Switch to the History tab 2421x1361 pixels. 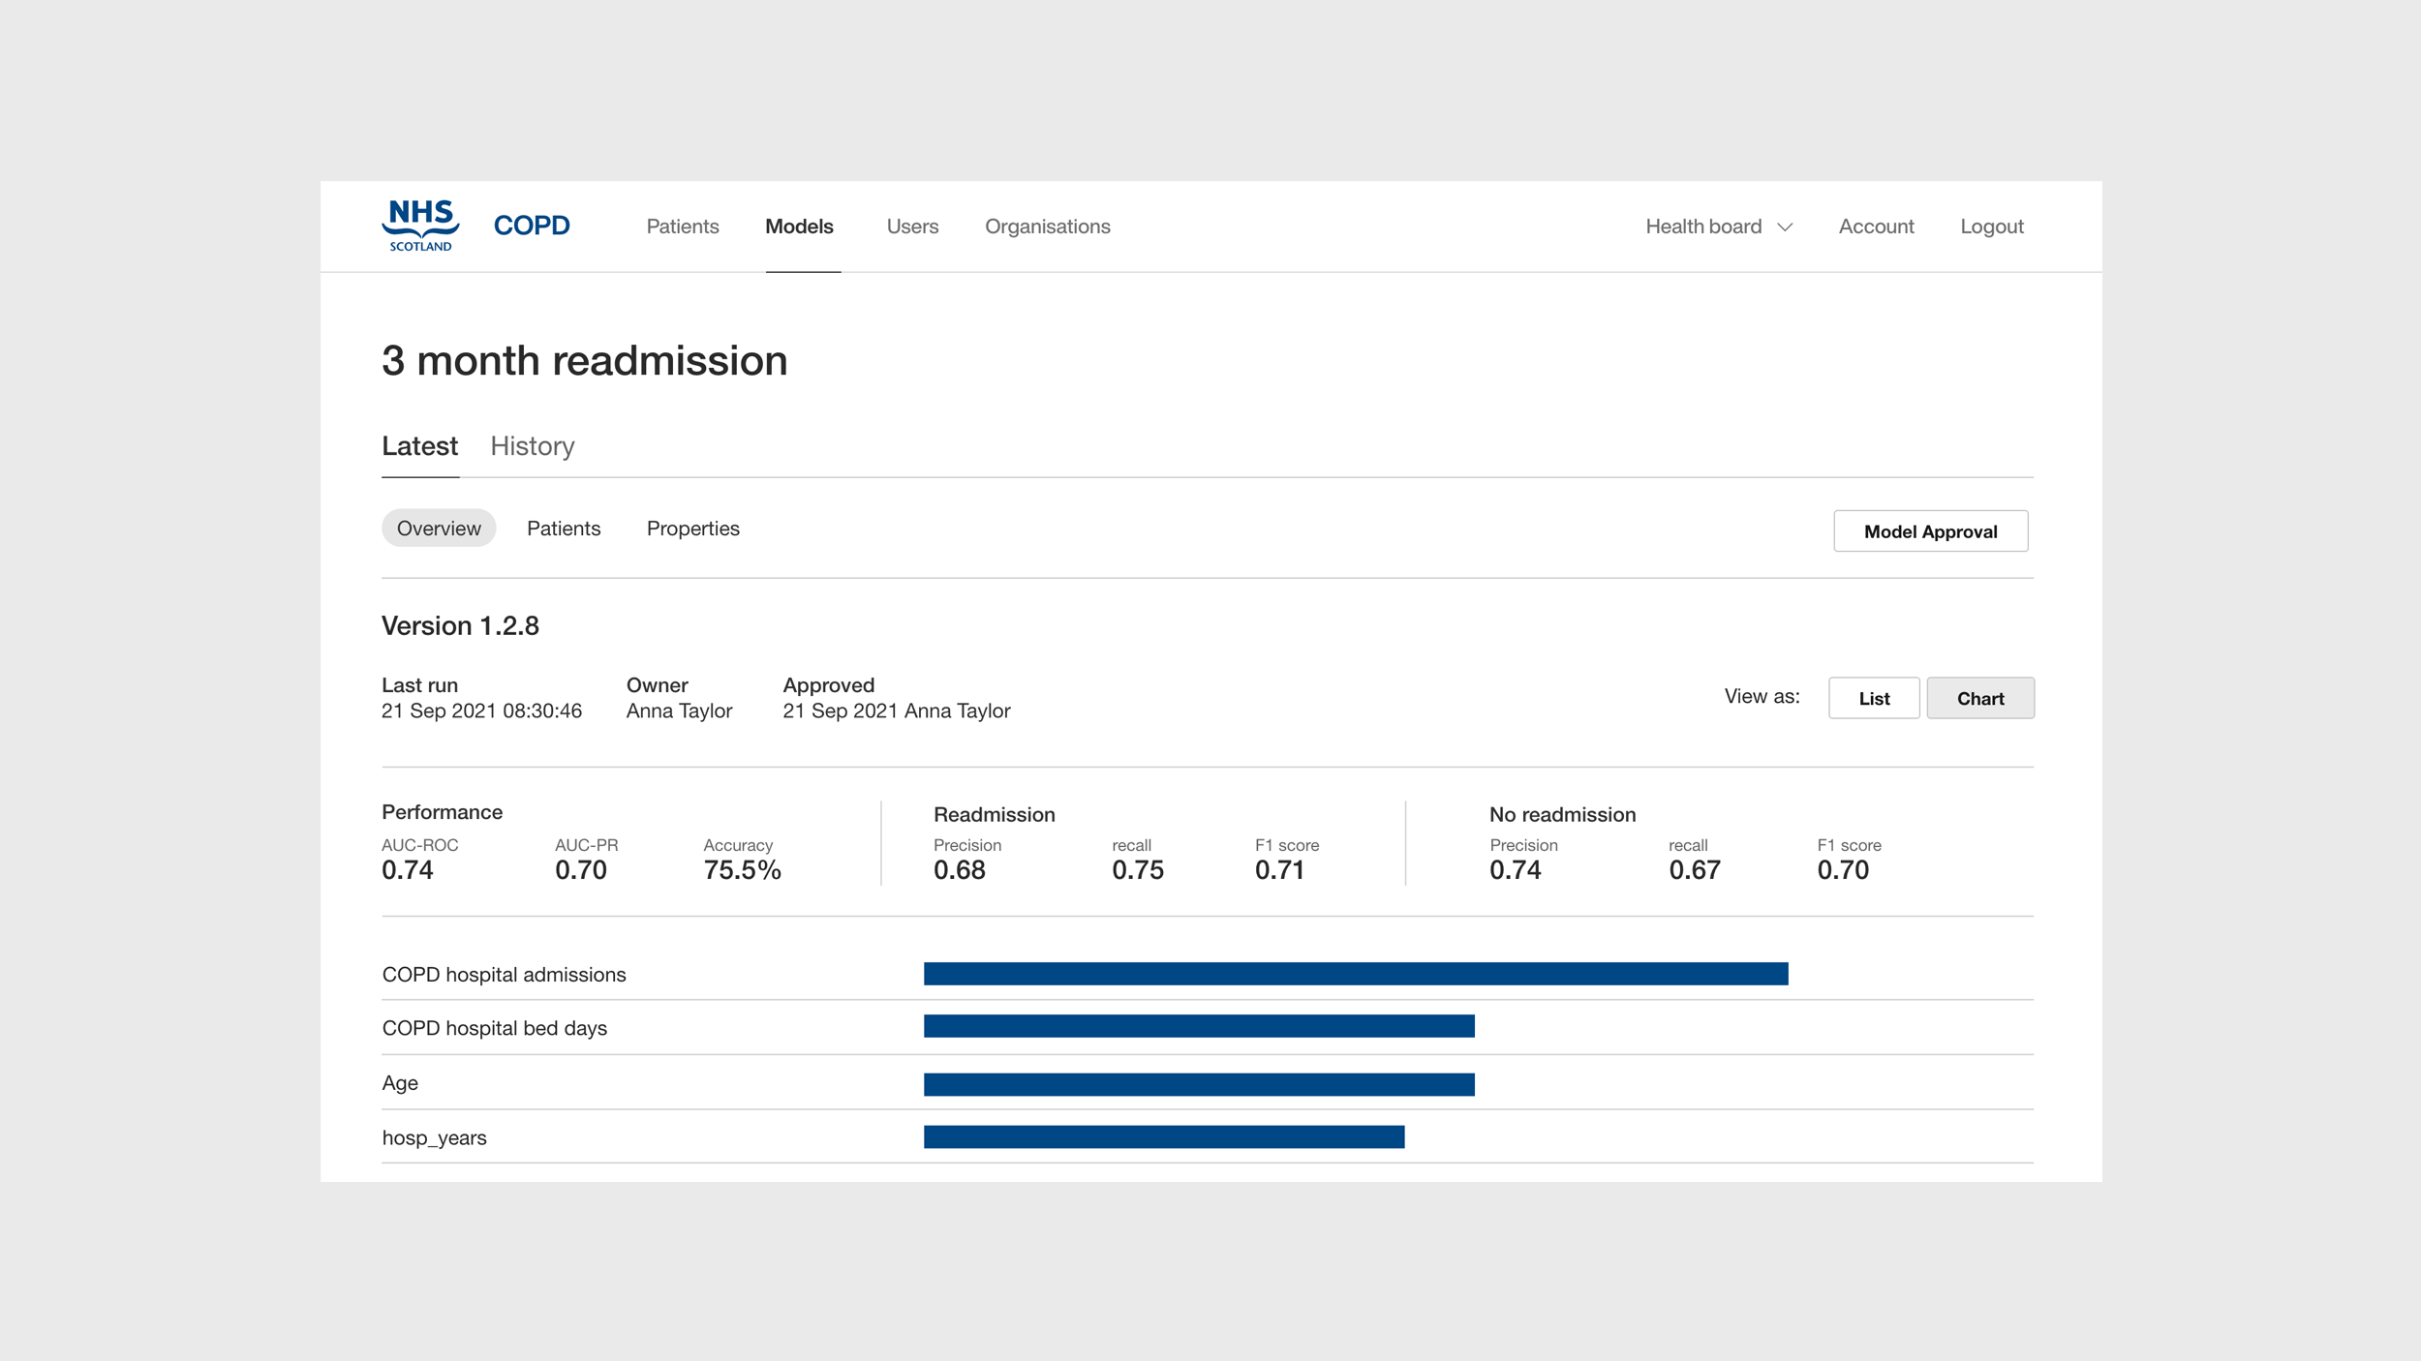pos(532,445)
